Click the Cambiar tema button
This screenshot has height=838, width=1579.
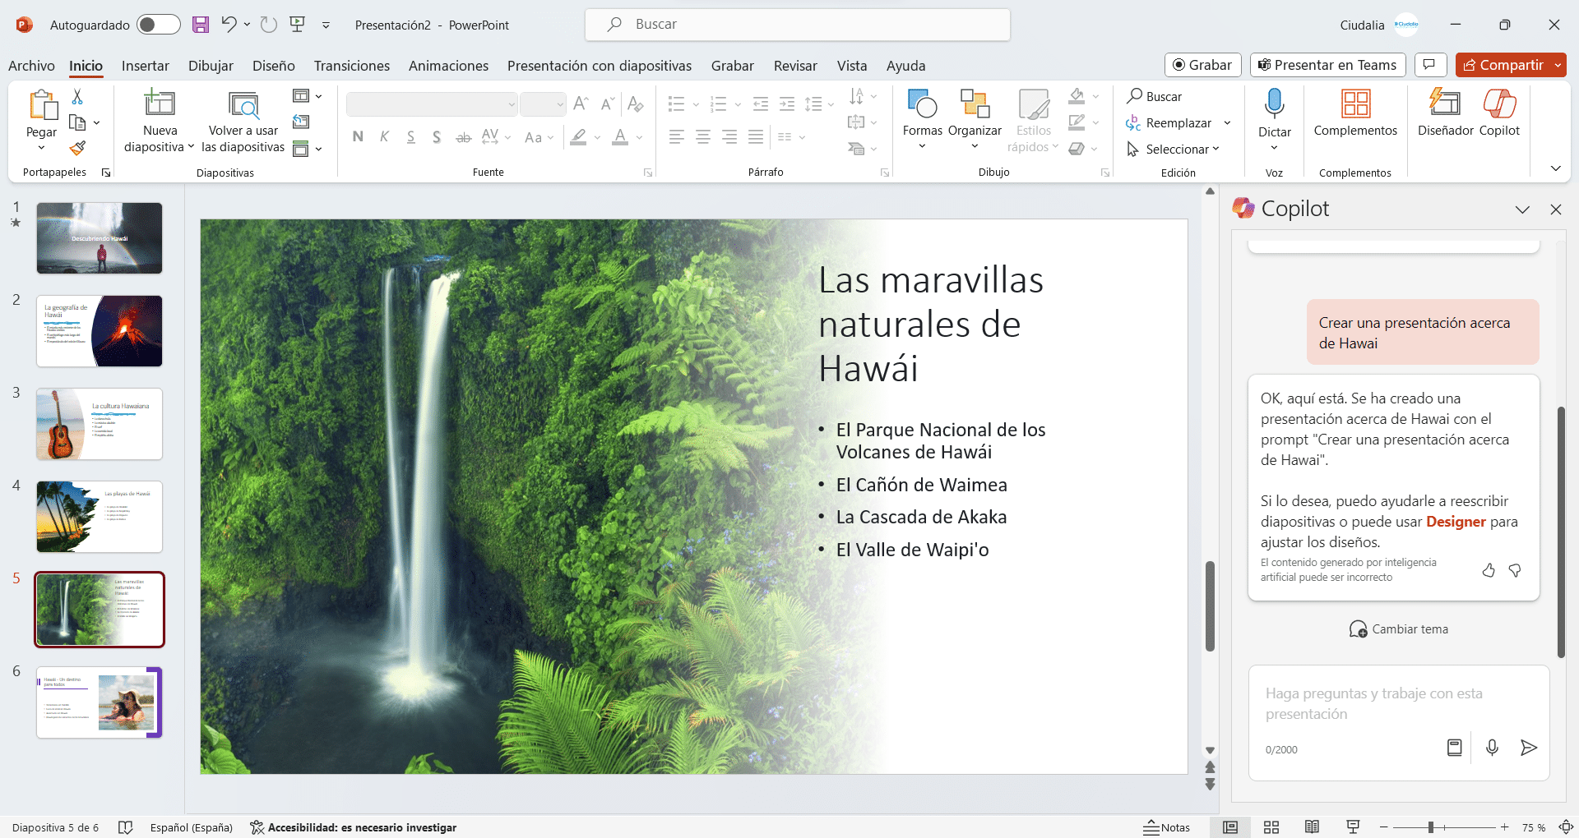[x=1399, y=629]
